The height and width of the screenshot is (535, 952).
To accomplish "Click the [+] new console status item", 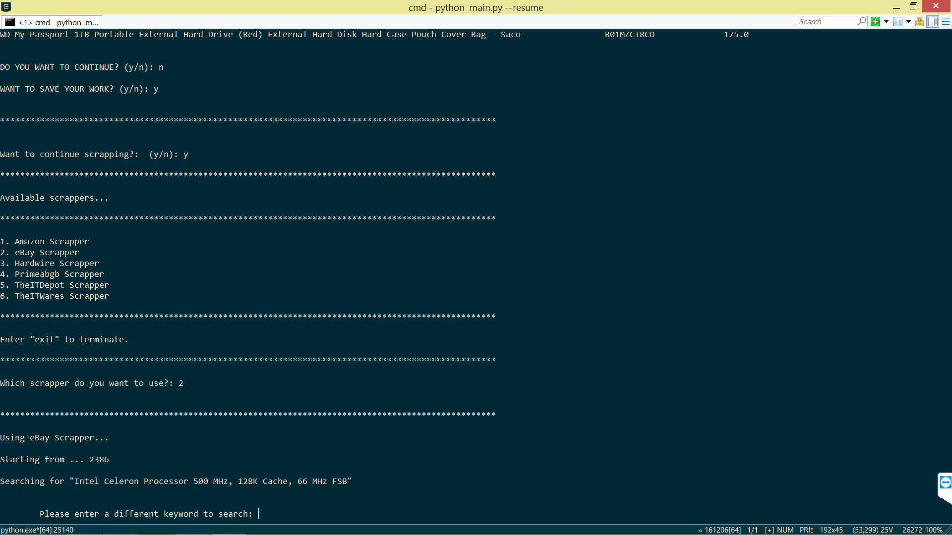I will [x=770, y=530].
